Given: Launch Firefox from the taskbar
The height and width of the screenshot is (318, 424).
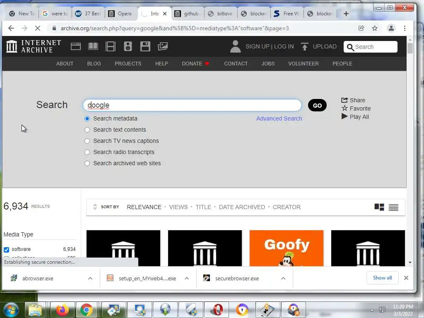Looking at the screenshot, I should 62,310.
